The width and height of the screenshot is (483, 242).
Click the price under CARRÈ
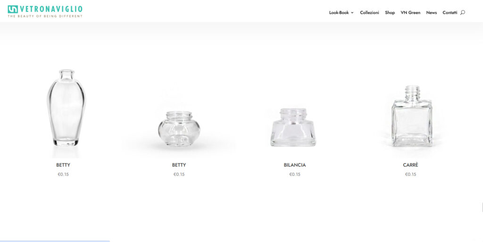(411, 174)
